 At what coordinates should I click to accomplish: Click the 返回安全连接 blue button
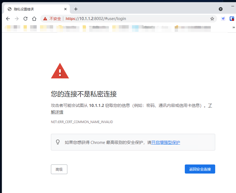pyautogui.click(x=200, y=169)
